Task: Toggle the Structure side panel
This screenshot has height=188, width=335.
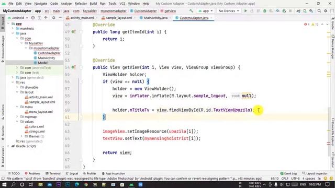Action: point(3,112)
